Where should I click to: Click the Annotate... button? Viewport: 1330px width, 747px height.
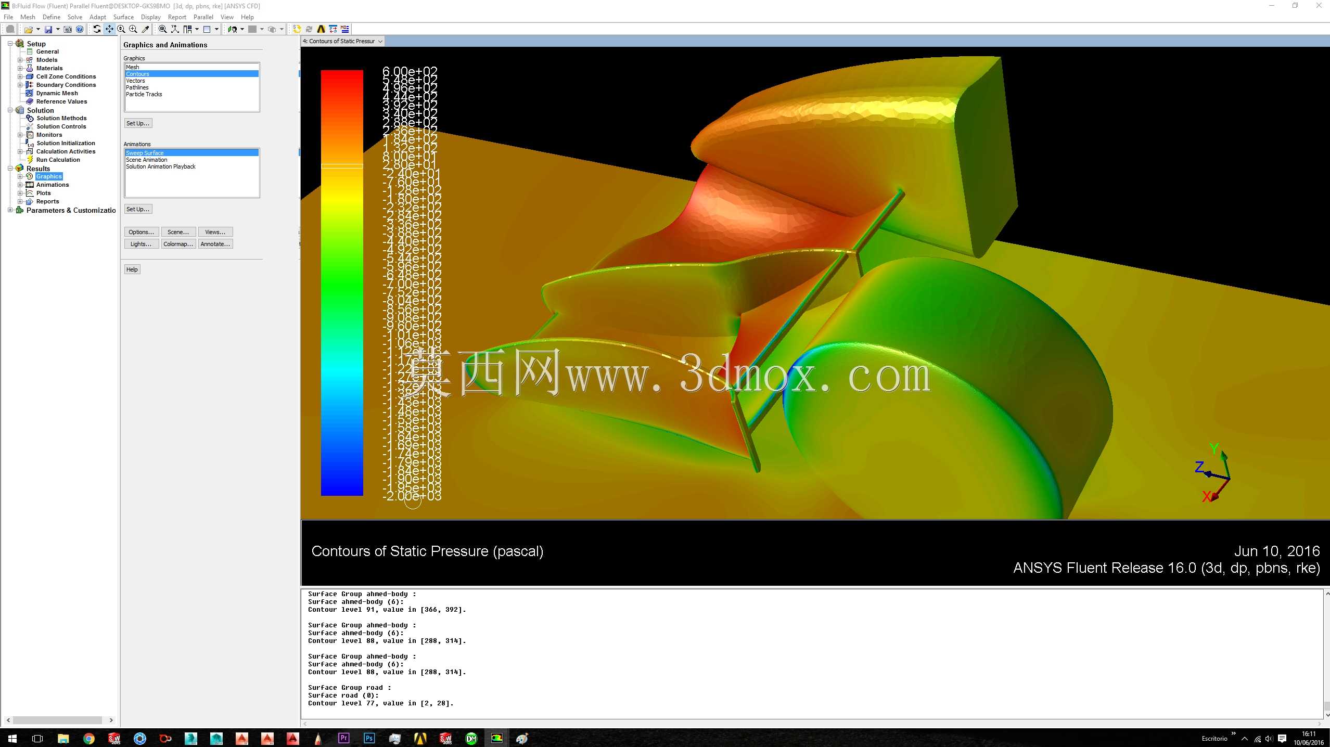coord(215,244)
